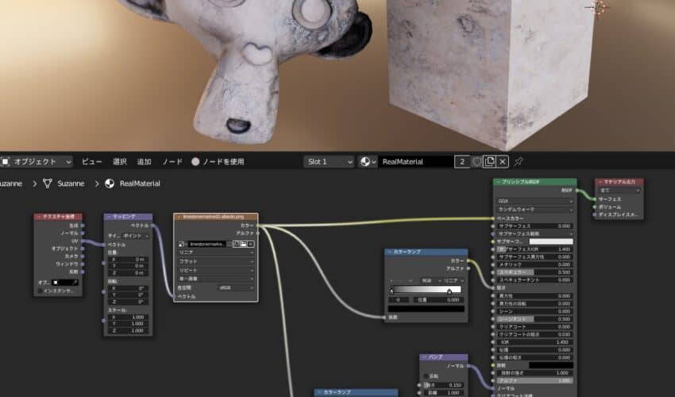Toggle the ノードを使用 option

[218, 162]
